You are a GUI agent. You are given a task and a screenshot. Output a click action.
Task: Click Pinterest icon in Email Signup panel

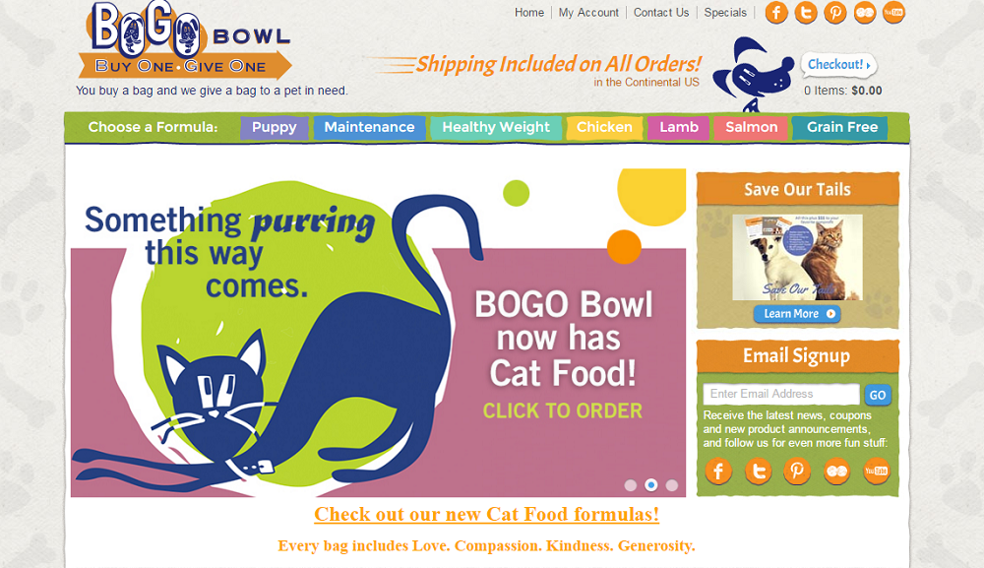[797, 471]
